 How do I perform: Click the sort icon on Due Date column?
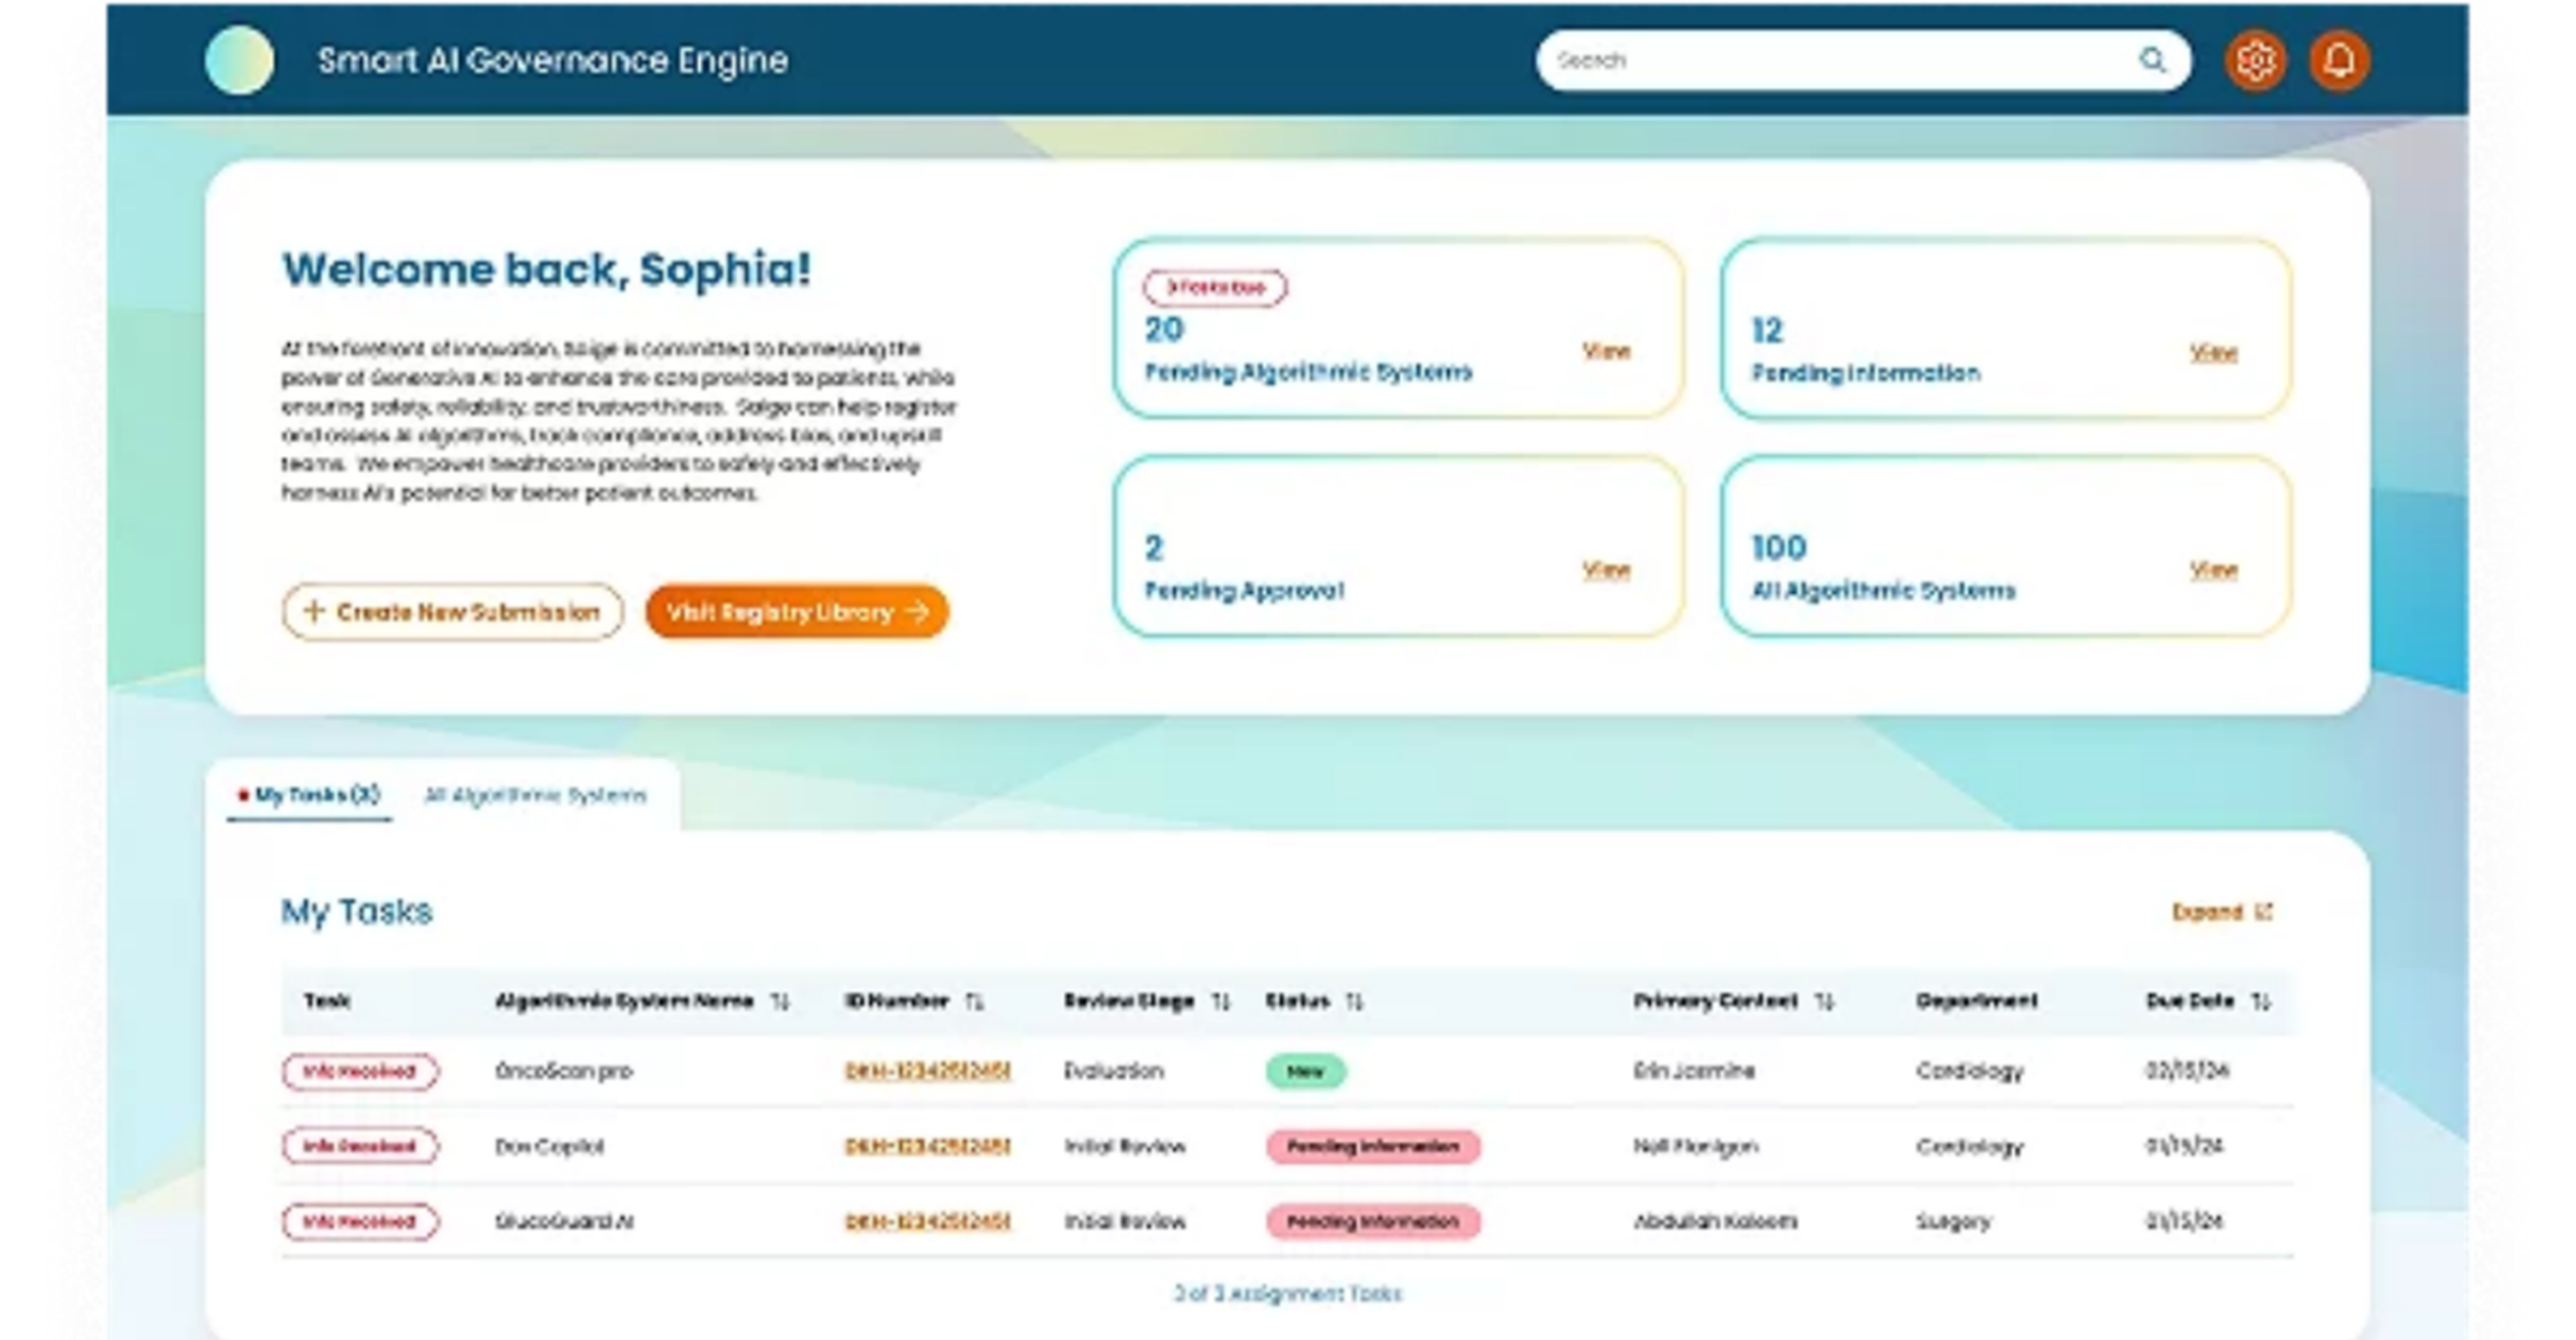tap(2262, 1001)
